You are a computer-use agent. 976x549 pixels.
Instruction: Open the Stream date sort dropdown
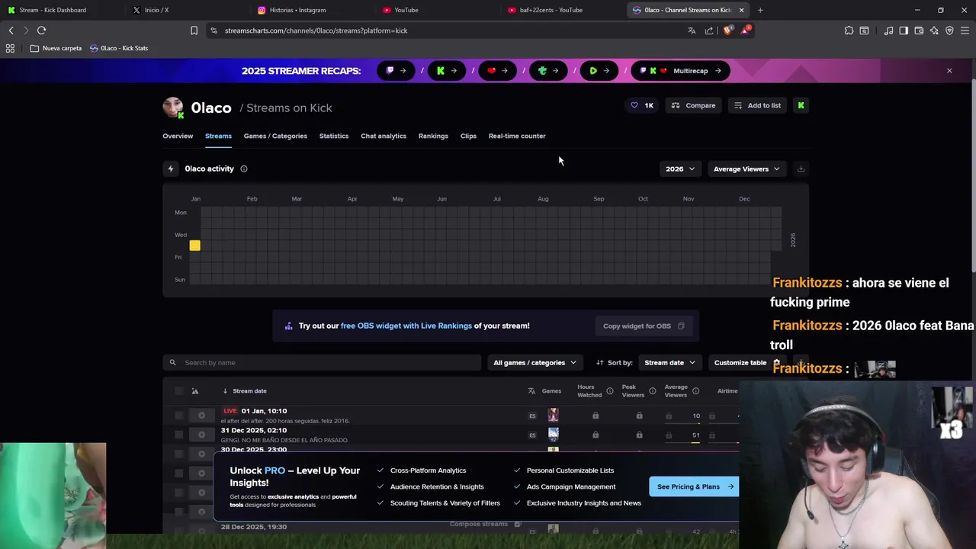pyautogui.click(x=669, y=363)
